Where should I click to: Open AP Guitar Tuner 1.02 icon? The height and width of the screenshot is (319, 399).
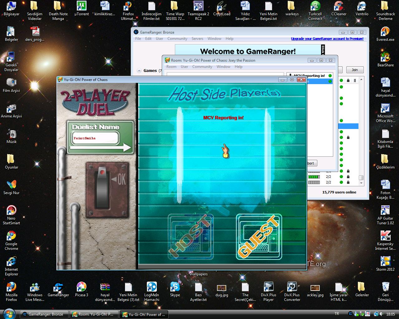(x=386, y=215)
